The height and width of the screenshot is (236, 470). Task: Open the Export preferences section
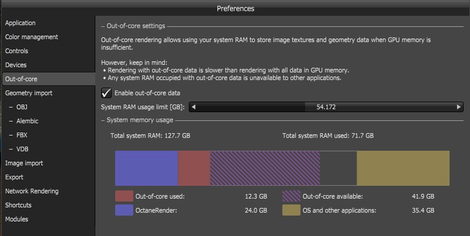(x=15, y=177)
